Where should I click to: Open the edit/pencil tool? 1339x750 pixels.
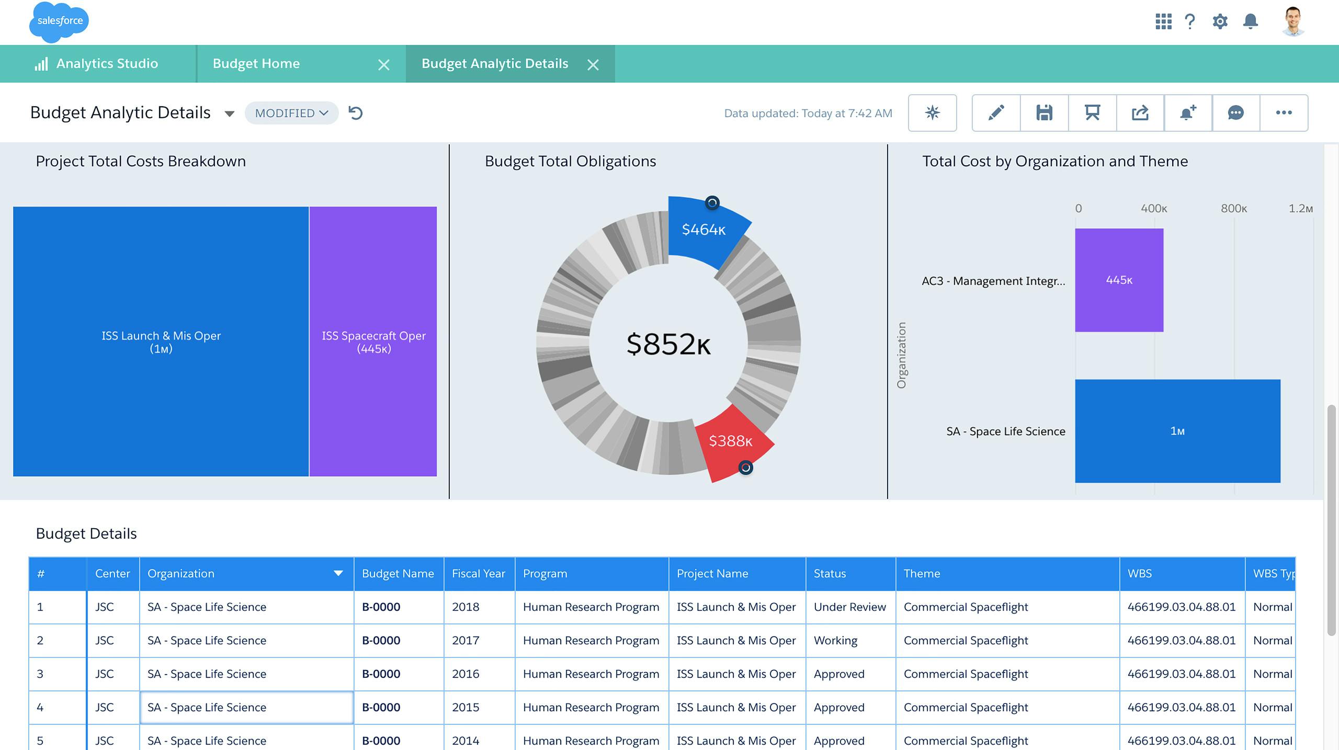coord(995,112)
